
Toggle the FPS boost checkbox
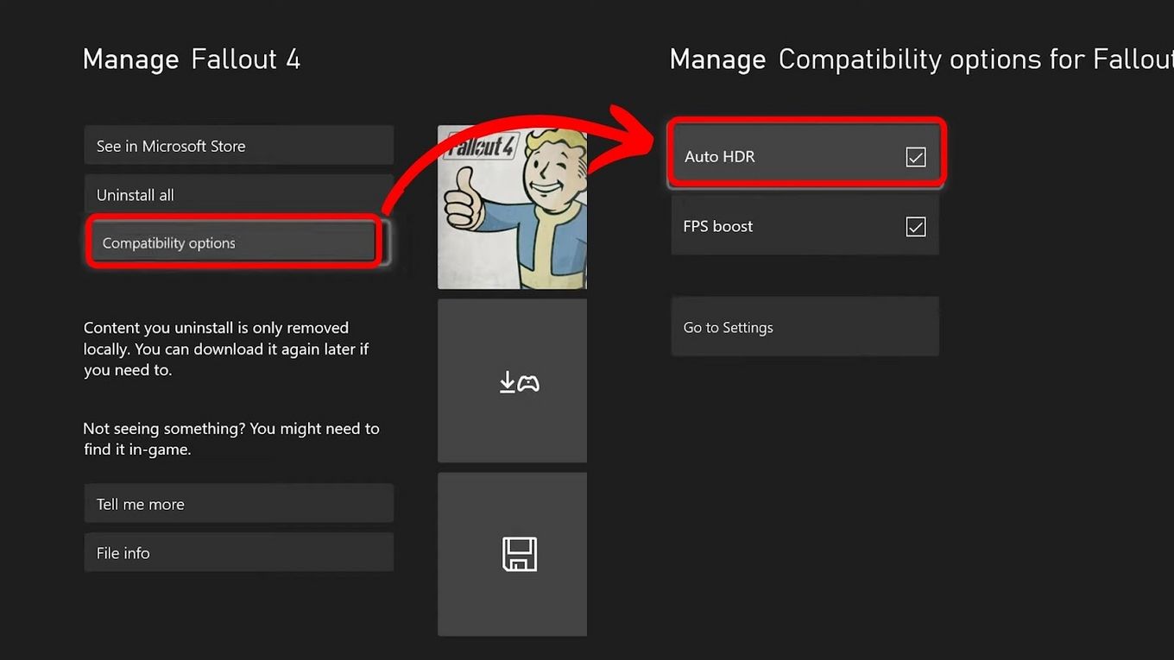click(x=916, y=226)
